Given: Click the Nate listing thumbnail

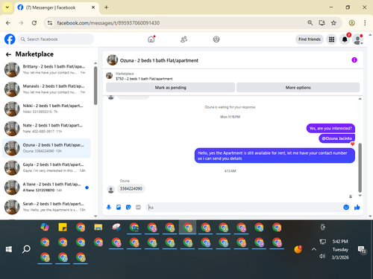Looking at the screenshot, I should (x=12, y=129).
